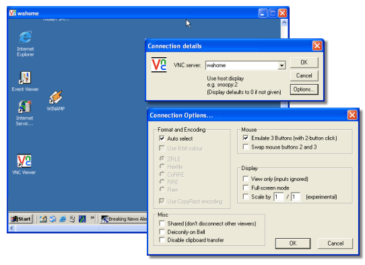Open Breaking News Alert taskbar item
Screen dimensions: 365x265
tap(124, 219)
